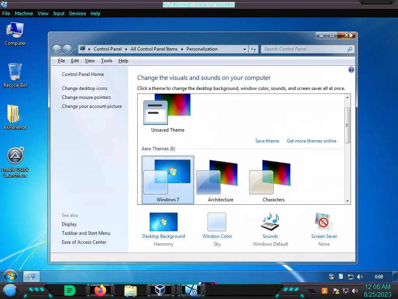This screenshot has height=299, width=398.
Task: Open VirtualBox Machine menu
Action: coord(24,14)
